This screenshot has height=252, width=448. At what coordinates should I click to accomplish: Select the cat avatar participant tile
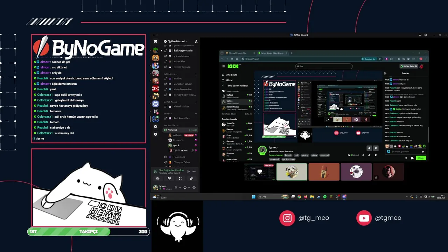[x=292, y=171]
